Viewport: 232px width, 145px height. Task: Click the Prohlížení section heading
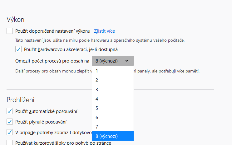pyautogui.click(x=20, y=100)
